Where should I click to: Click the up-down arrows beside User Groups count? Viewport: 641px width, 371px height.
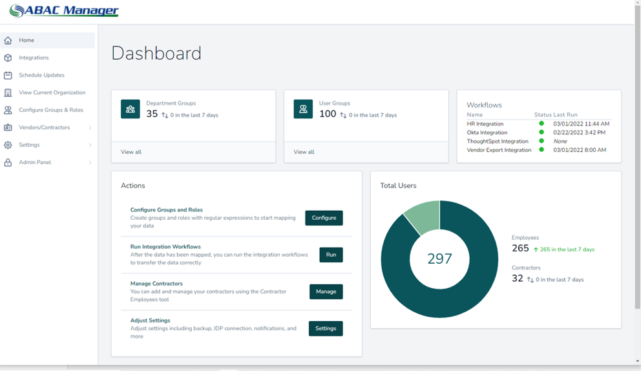[x=343, y=115]
